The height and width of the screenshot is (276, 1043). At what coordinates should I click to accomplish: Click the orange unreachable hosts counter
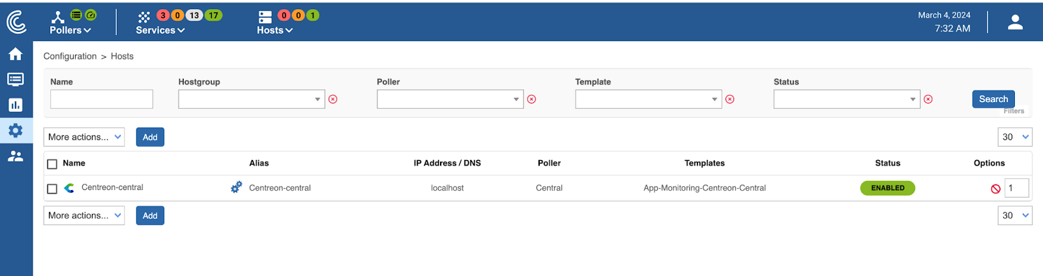(x=299, y=15)
